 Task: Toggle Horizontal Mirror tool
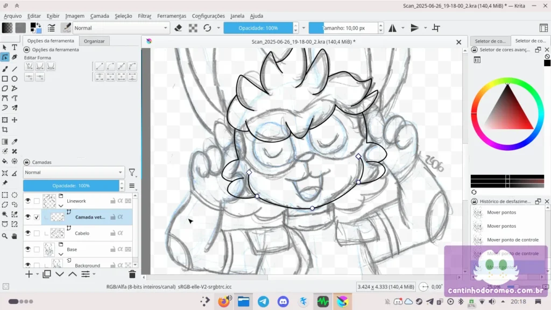tap(392, 28)
